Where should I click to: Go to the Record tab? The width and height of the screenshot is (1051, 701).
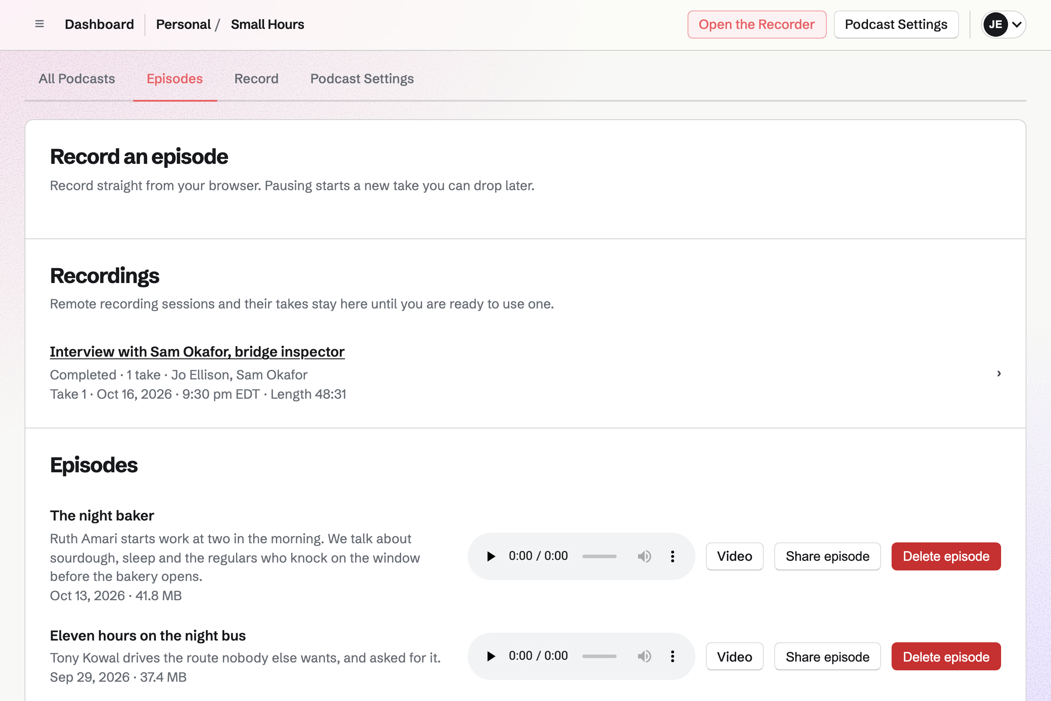(x=257, y=79)
